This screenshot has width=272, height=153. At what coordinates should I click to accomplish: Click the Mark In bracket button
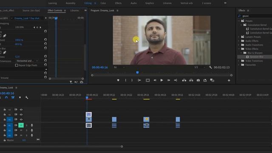(126, 80)
